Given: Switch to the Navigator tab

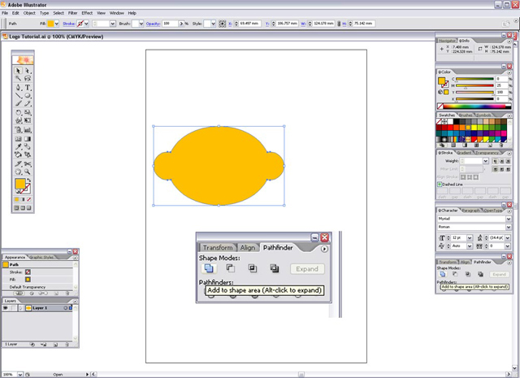Looking at the screenshot, I should click(x=447, y=41).
